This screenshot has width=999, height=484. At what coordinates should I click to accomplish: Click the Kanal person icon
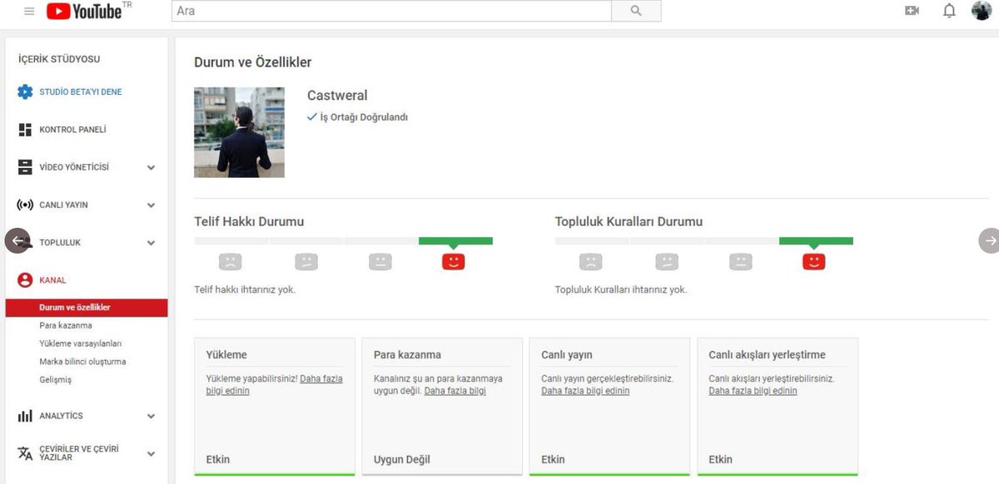tap(25, 280)
